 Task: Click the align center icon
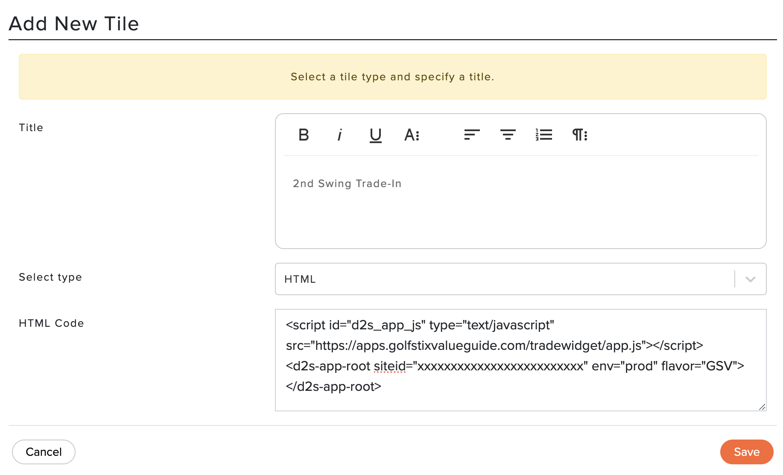click(508, 135)
